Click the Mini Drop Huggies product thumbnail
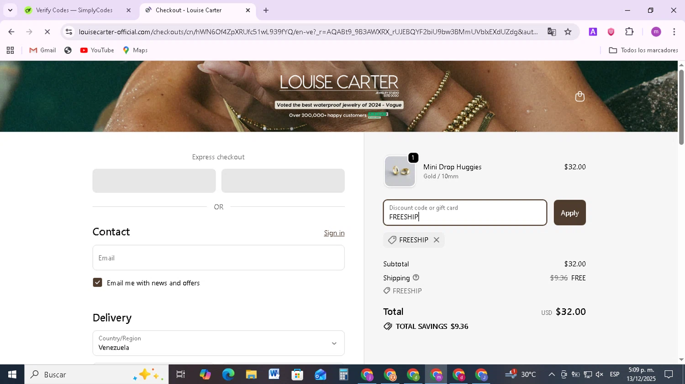Viewport: 685px width, 384px height. pyautogui.click(x=400, y=171)
